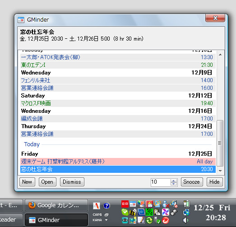Click the green 50 x7d tray icon
This screenshot has width=236, height=227.
click(149, 212)
